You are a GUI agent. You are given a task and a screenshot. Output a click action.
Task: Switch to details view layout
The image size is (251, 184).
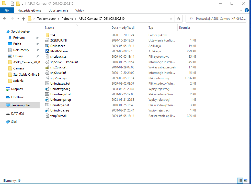(x=240, y=180)
